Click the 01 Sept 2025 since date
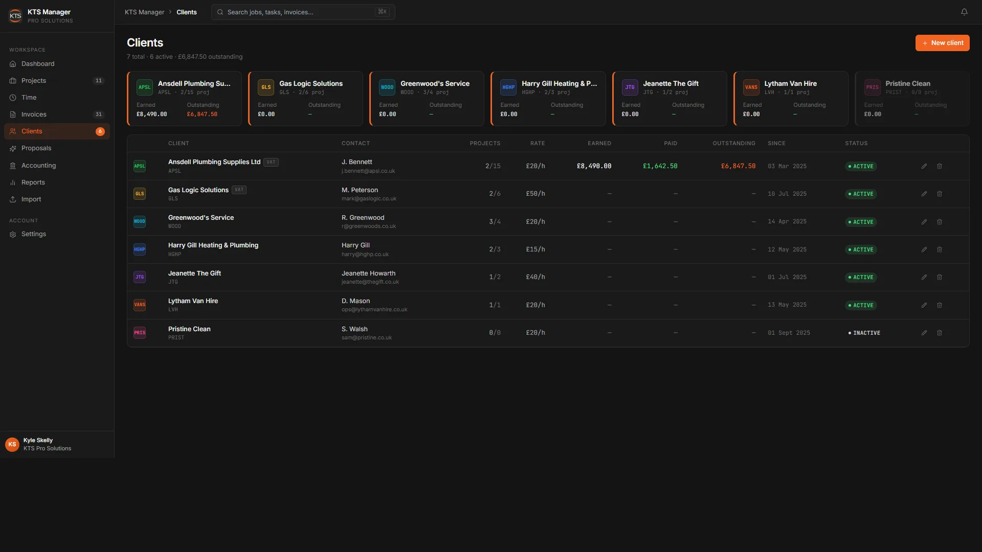Image resolution: width=982 pixels, height=552 pixels. pos(789,333)
